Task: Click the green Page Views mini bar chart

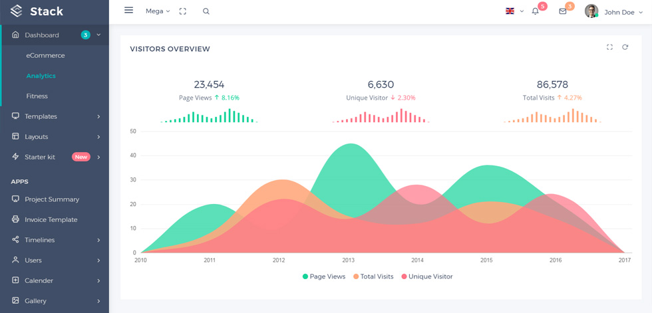Action: click(209, 116)
